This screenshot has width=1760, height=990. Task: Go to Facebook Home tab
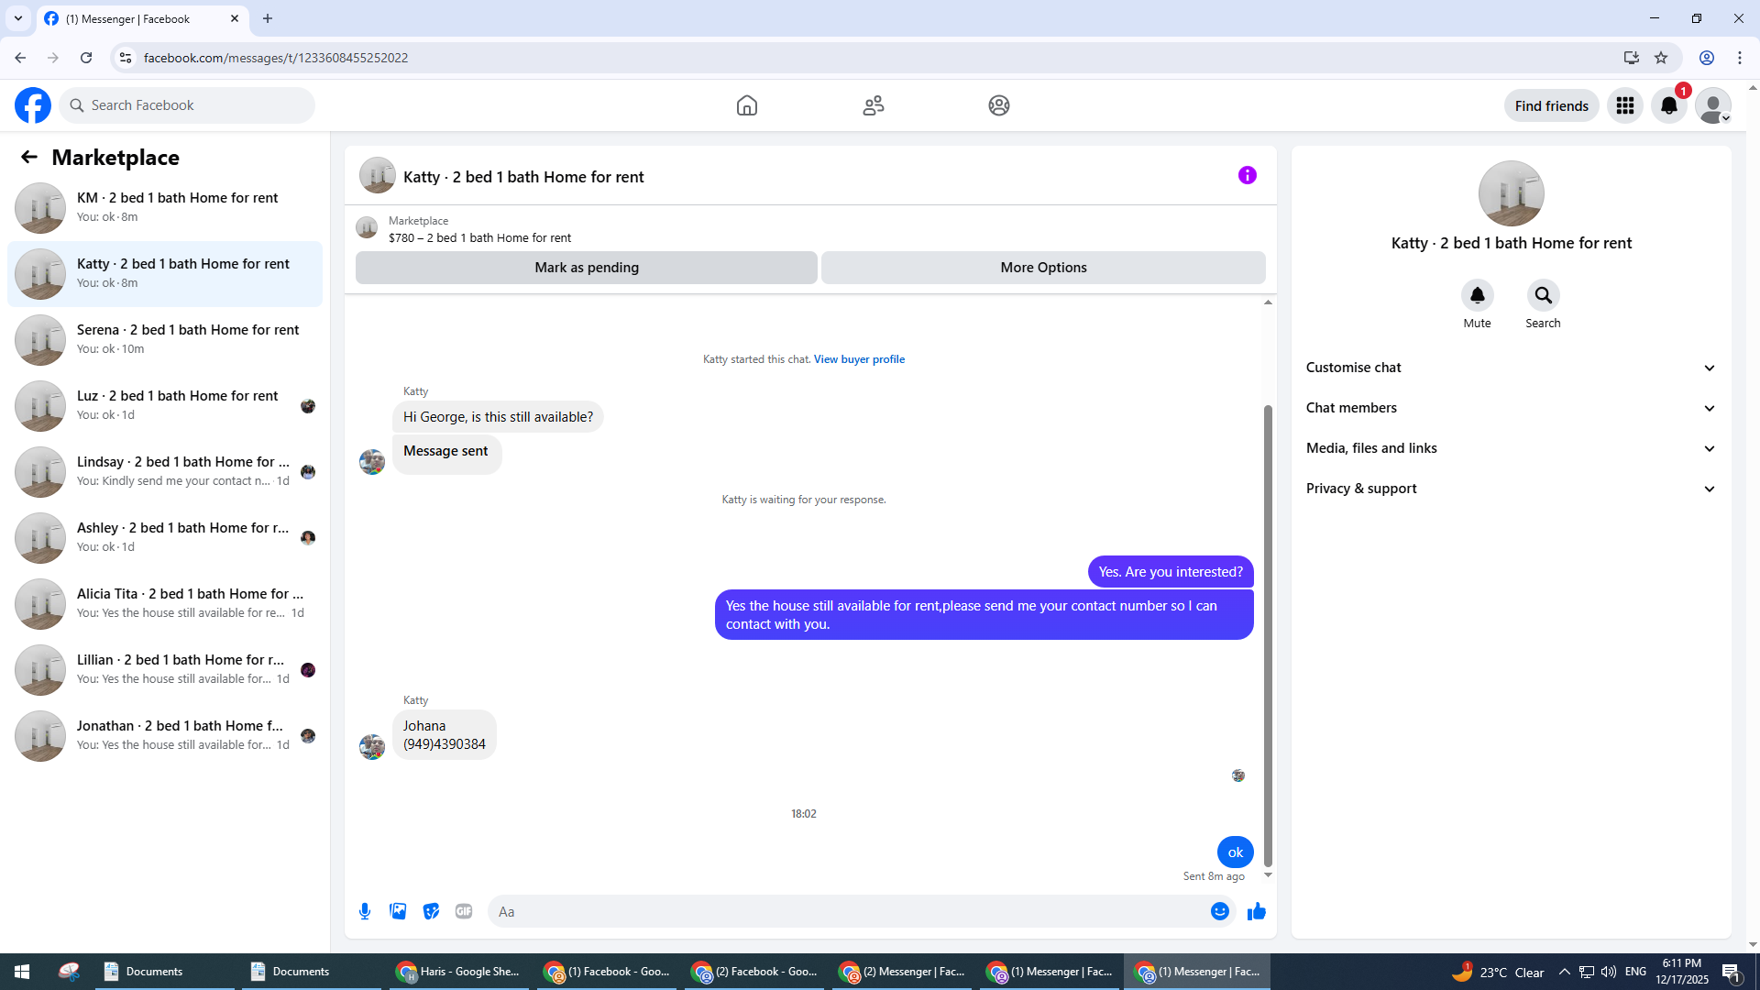747,105
